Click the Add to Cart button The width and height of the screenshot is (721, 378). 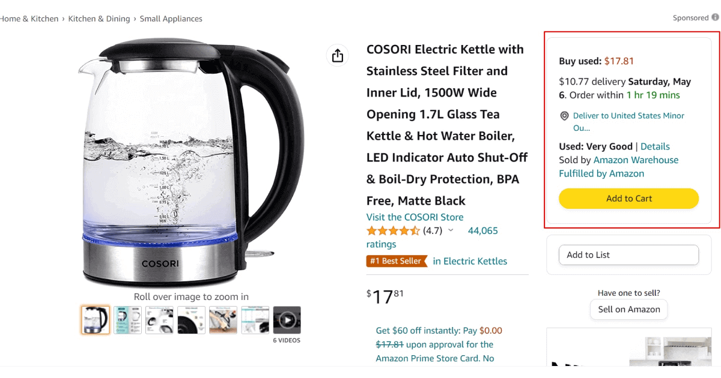(x=628, y=199)
